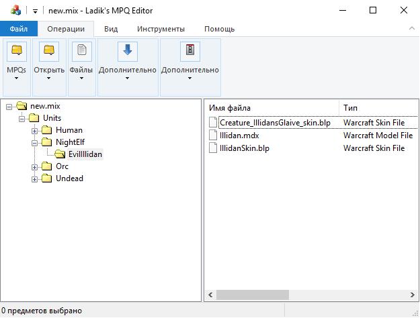The image size is (420, 318).
Task: Expand the Human folder node
Action: pyautogui.click(x=35, y=130)
